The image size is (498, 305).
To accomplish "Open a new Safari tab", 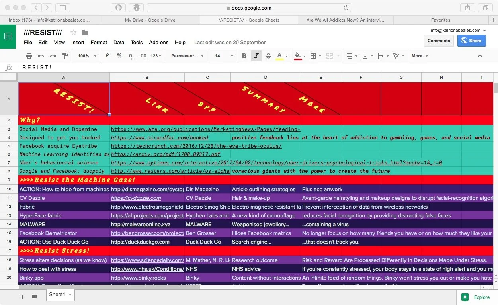I will coord(493,20).
